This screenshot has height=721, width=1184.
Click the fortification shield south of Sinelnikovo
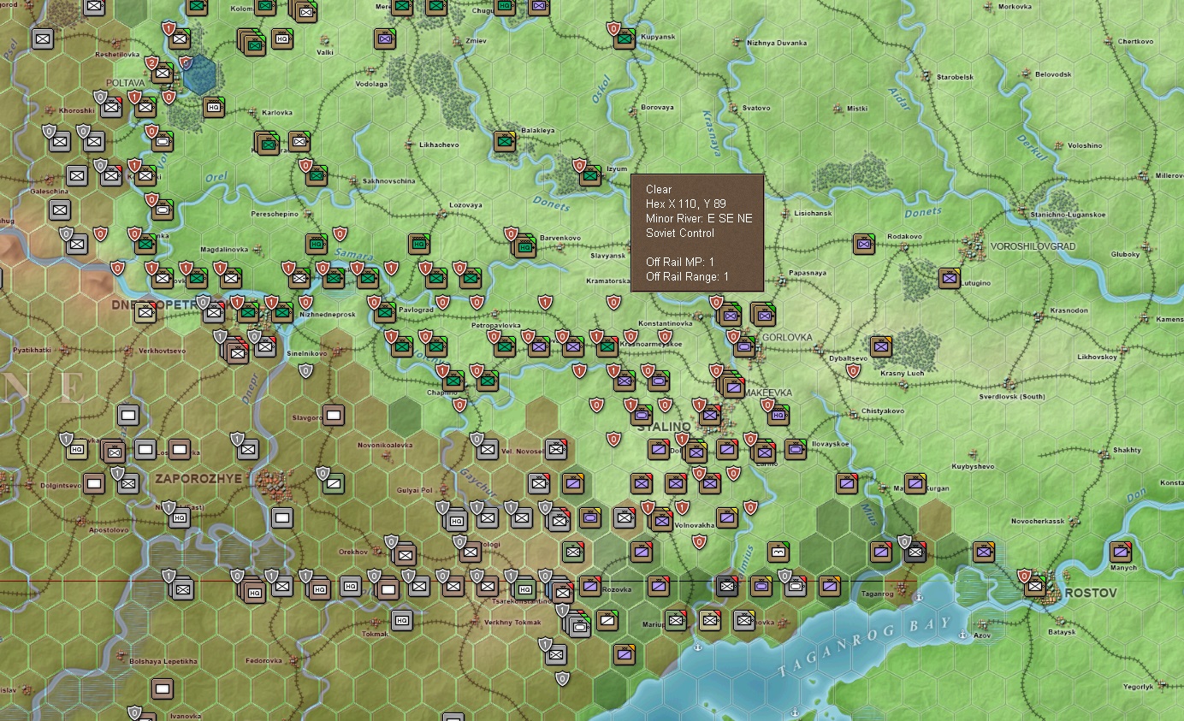(x=305, y=370)
